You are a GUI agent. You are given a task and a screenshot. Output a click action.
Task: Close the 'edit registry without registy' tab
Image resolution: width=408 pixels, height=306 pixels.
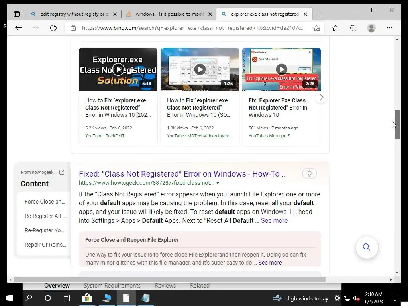(x=115, y=14)
